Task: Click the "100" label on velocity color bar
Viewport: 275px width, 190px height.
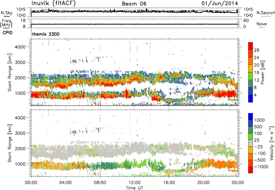Action: (258, 133)
